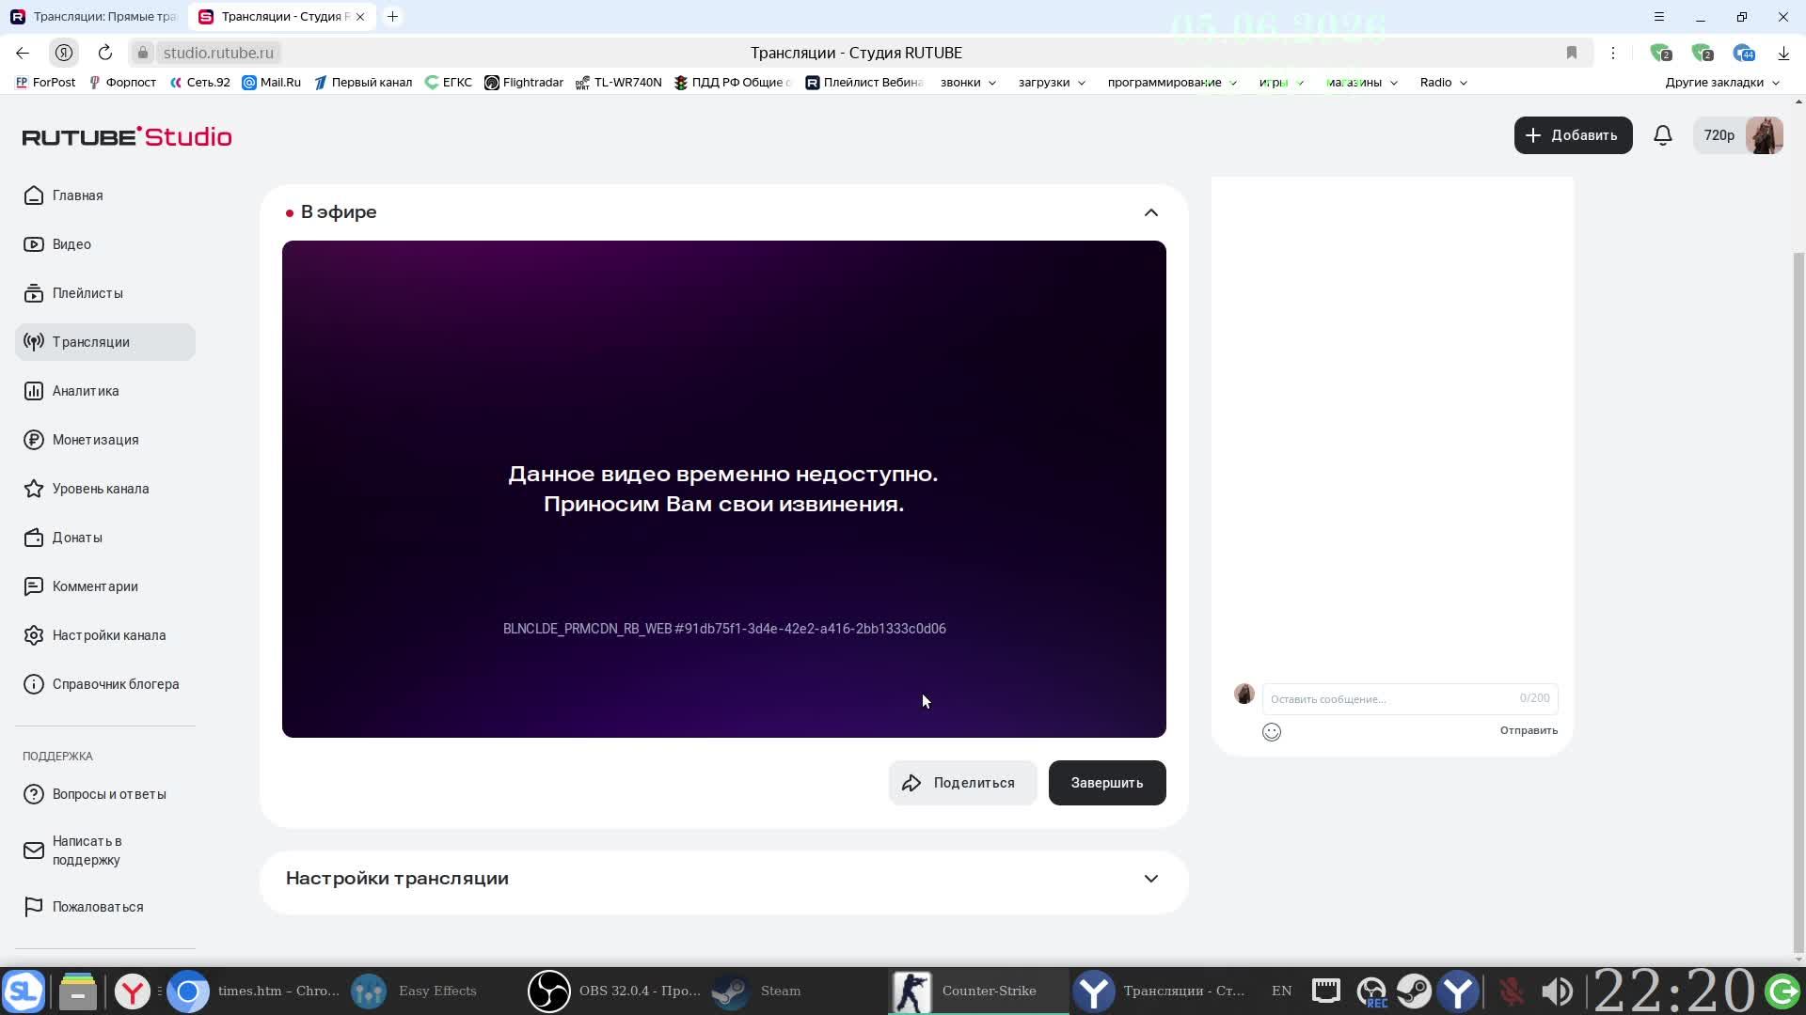Viewport: 1806px width, 1015px height.
Task: Go to Плейлисты in the sidebar
Action: (x=105, y=293)
